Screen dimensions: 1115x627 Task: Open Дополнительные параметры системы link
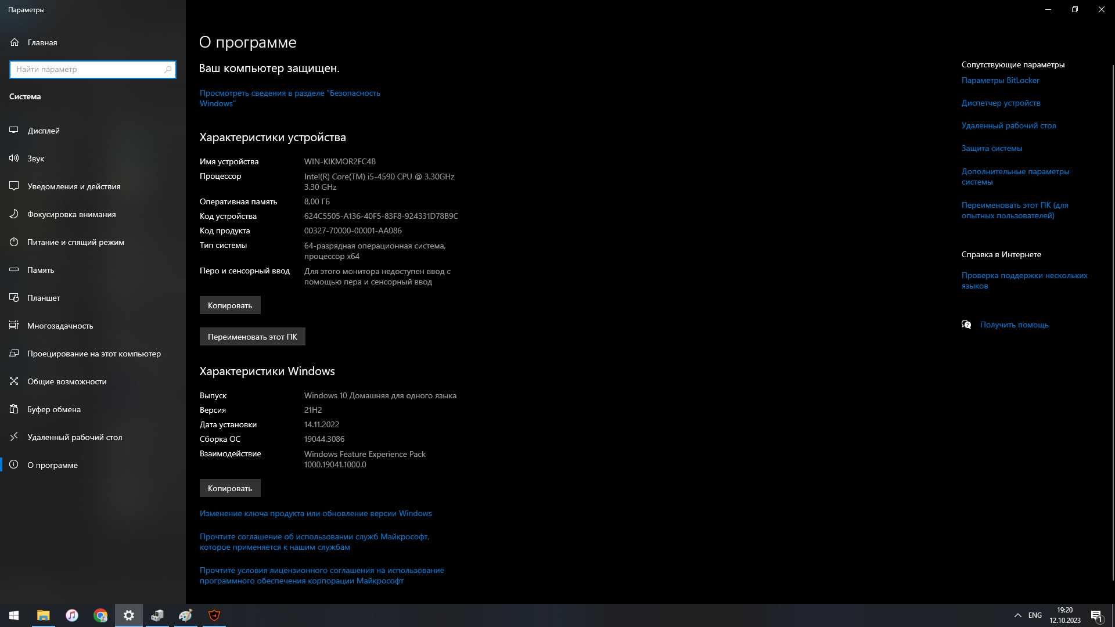click(x=1015, y=177)
